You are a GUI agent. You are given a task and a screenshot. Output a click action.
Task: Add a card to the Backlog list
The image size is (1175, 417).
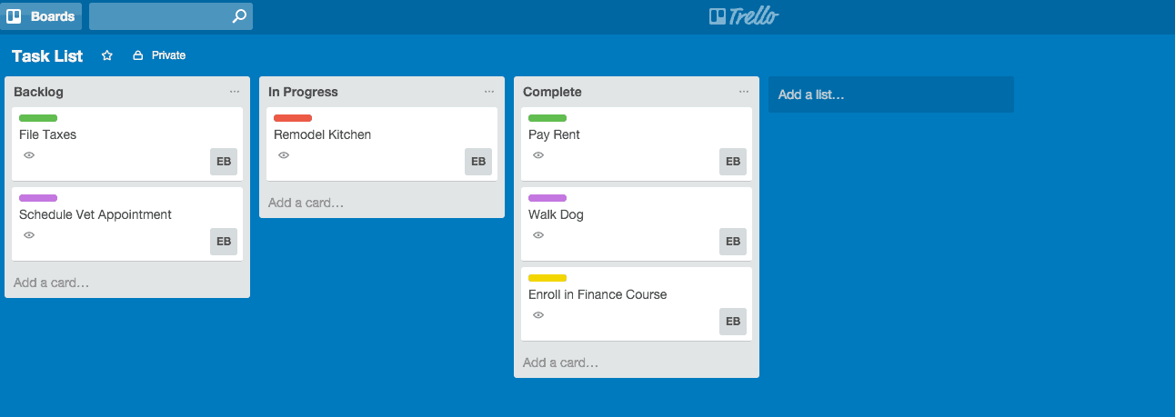coord(52,283)
